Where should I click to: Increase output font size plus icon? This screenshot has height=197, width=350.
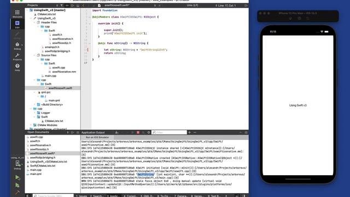(190, 132)
